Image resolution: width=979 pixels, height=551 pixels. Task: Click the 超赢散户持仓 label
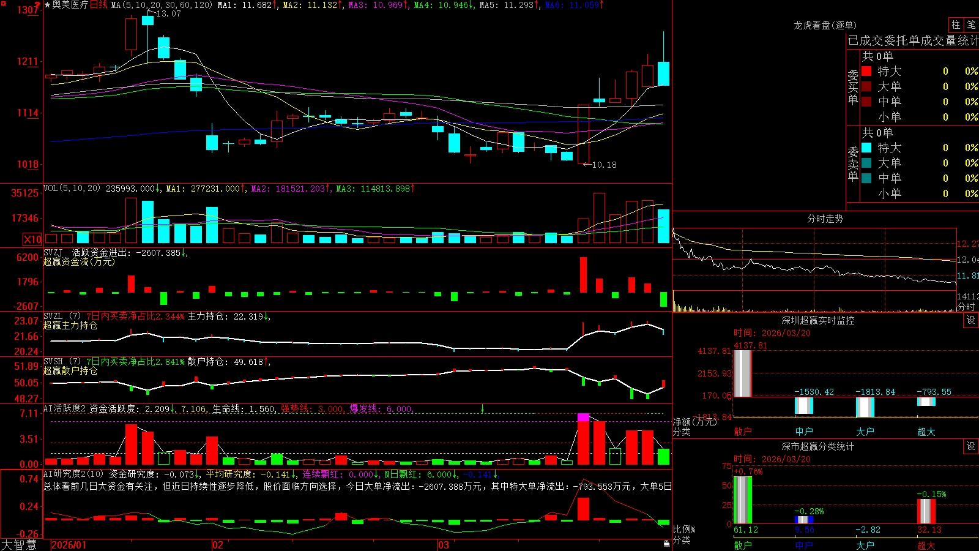click(x=70, y=370)
